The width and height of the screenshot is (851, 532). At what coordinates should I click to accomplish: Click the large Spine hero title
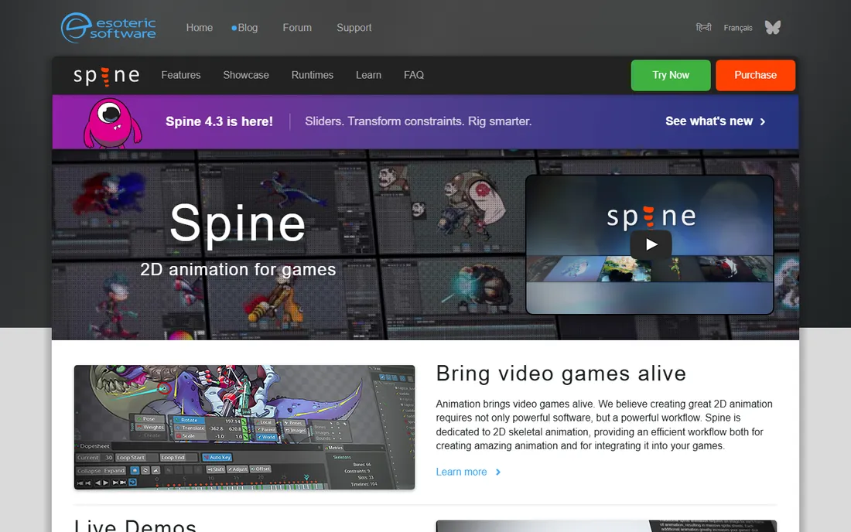click(238, 224)
